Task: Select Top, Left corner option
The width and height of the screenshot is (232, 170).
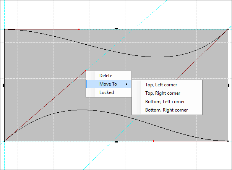Action: pyautogui.click(x=167, y=85)
